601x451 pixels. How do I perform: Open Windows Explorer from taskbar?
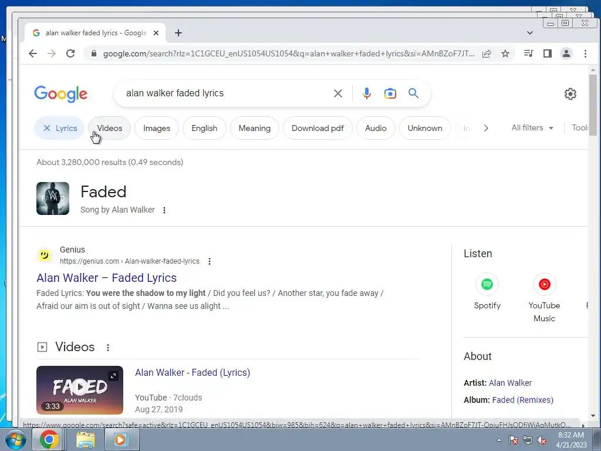(86, 440)
